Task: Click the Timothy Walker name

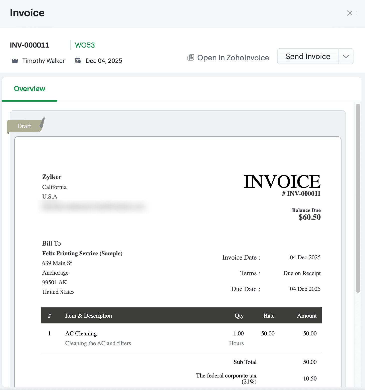Action: tap(43, 61)
